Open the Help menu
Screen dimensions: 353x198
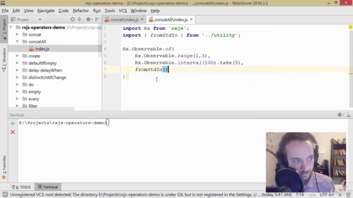(x=155, y=10)
